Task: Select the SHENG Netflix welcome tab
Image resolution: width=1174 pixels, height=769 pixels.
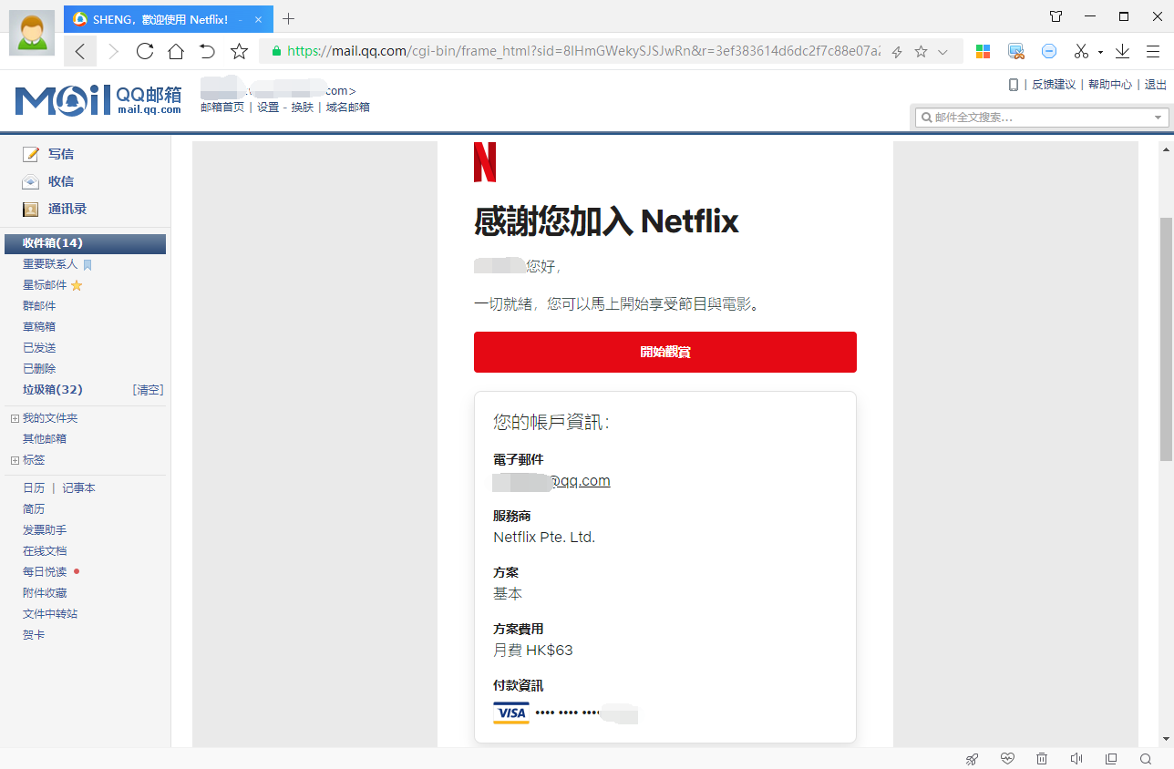Action: tap(169, 19)
